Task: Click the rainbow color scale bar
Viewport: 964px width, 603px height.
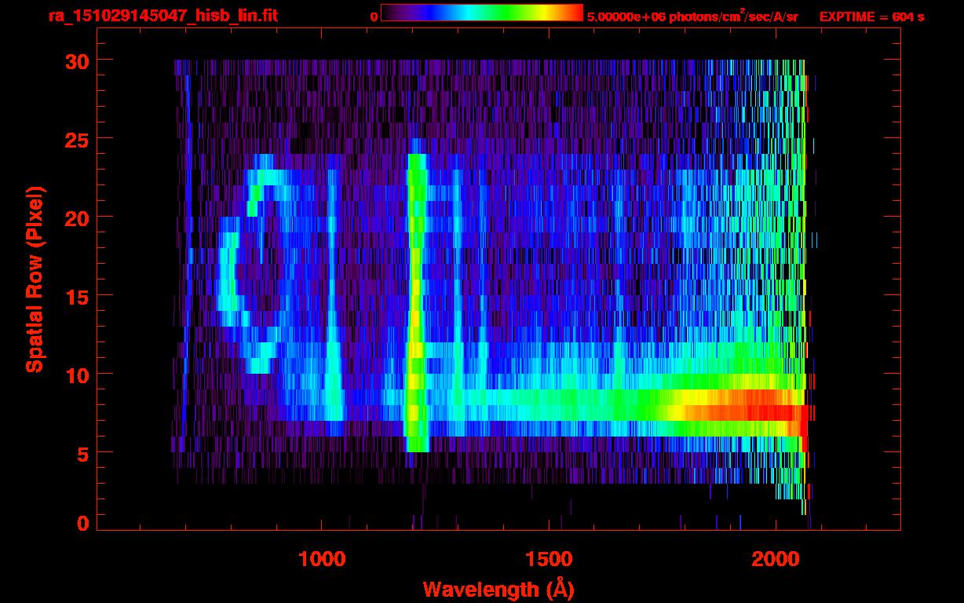Action: pos(482,13)
